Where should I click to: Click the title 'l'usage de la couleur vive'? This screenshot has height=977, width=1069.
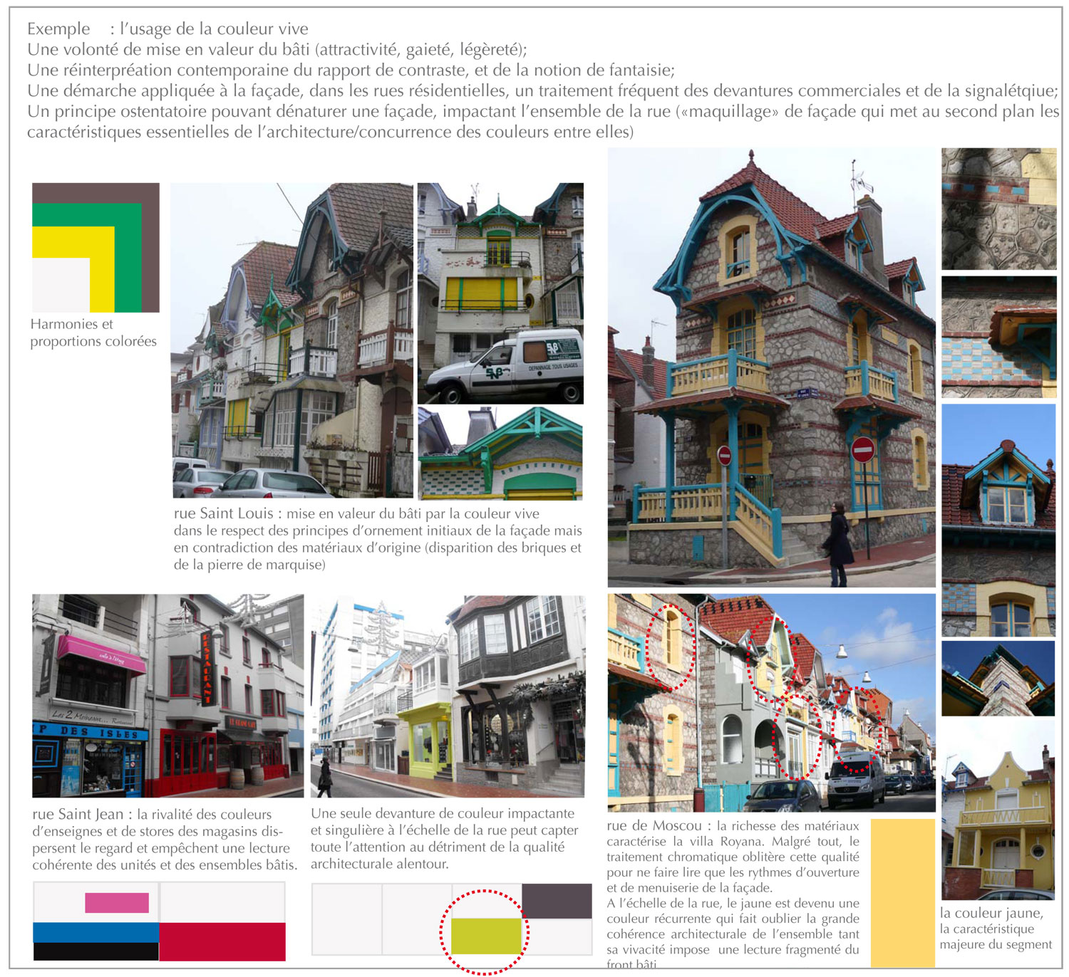pyautogui.click(x=214, y=28)
